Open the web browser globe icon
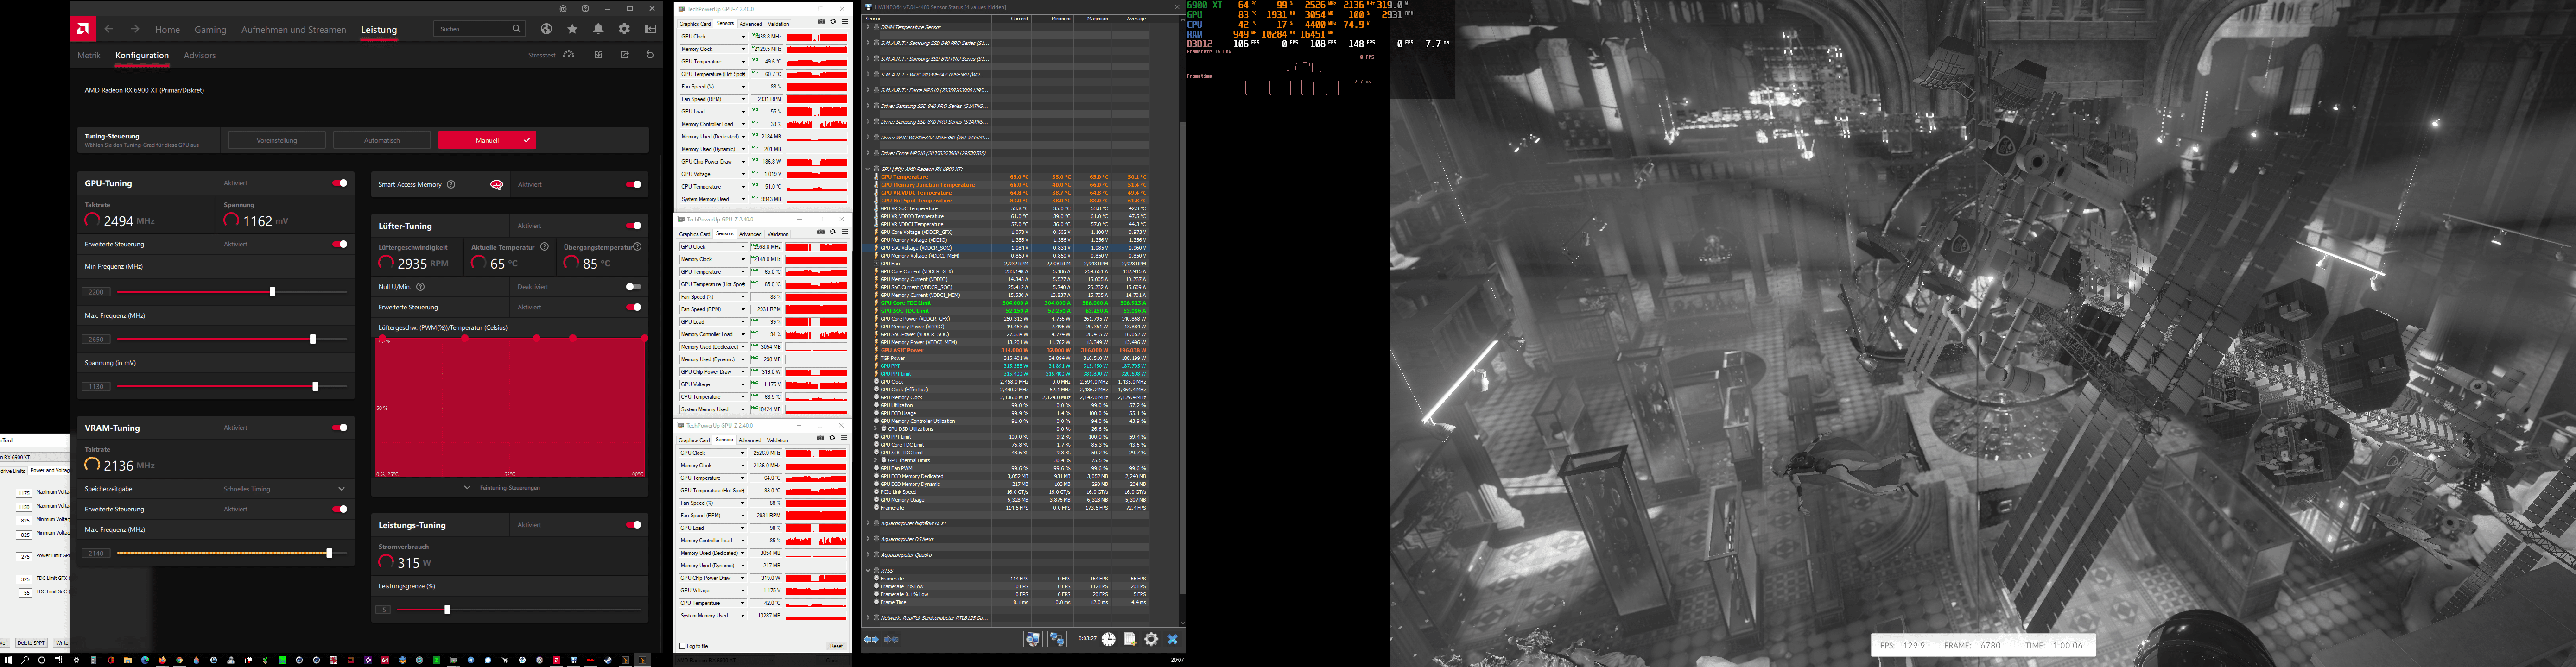The image size is (2576, 667). (x=546, y=29)
